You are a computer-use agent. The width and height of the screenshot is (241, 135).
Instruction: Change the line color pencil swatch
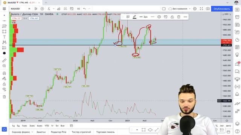(134, 17)
